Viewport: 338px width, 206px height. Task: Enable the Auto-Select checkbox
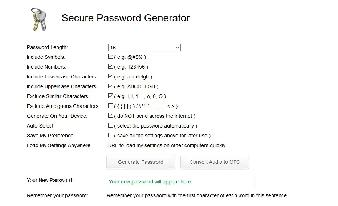tap(110, 126)
